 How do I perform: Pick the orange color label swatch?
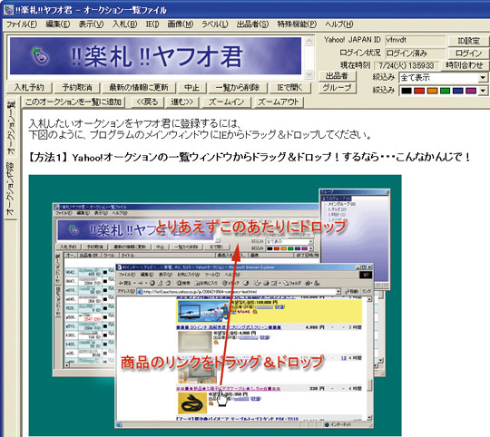tap(432, 91)
